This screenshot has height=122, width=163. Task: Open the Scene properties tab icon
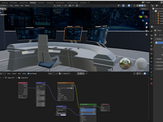tap(151, 46)
